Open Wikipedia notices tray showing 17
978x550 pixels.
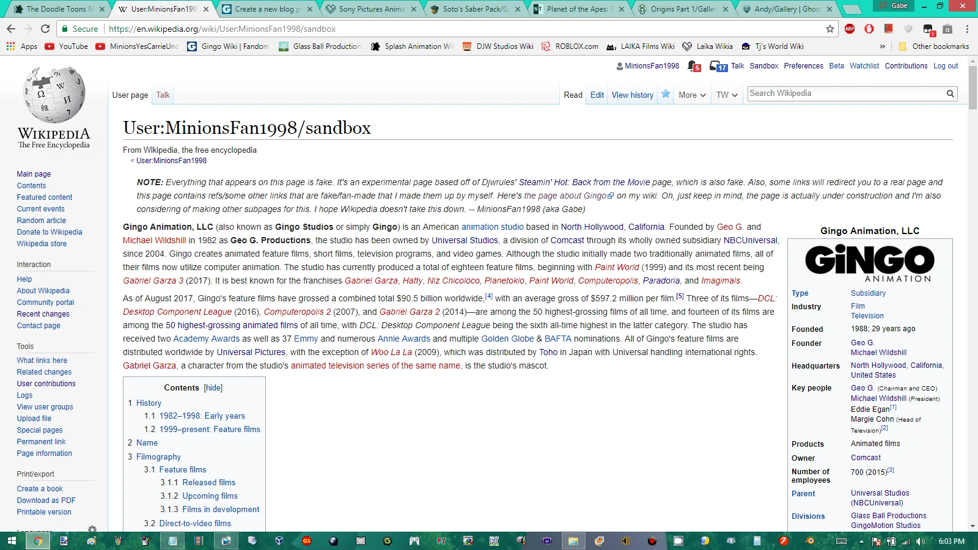(718, 66)
